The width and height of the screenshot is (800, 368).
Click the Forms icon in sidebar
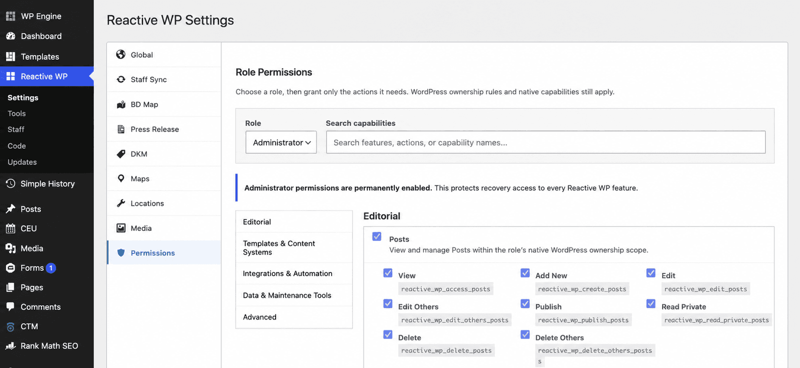(x=10, y=268)
